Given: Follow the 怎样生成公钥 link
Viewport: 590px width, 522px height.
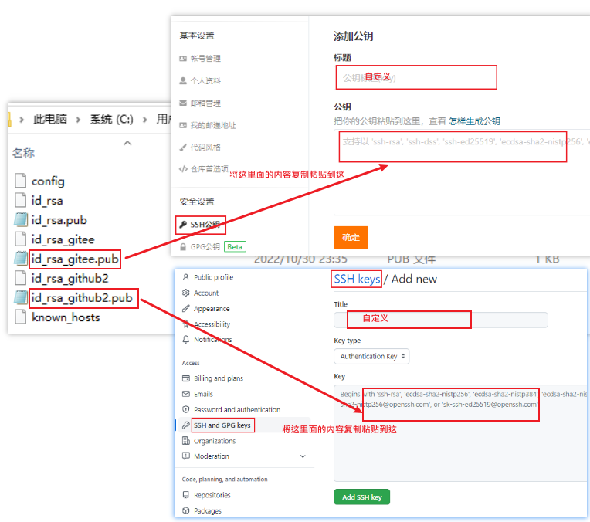Looking at the screenshot, I should 474,121.
